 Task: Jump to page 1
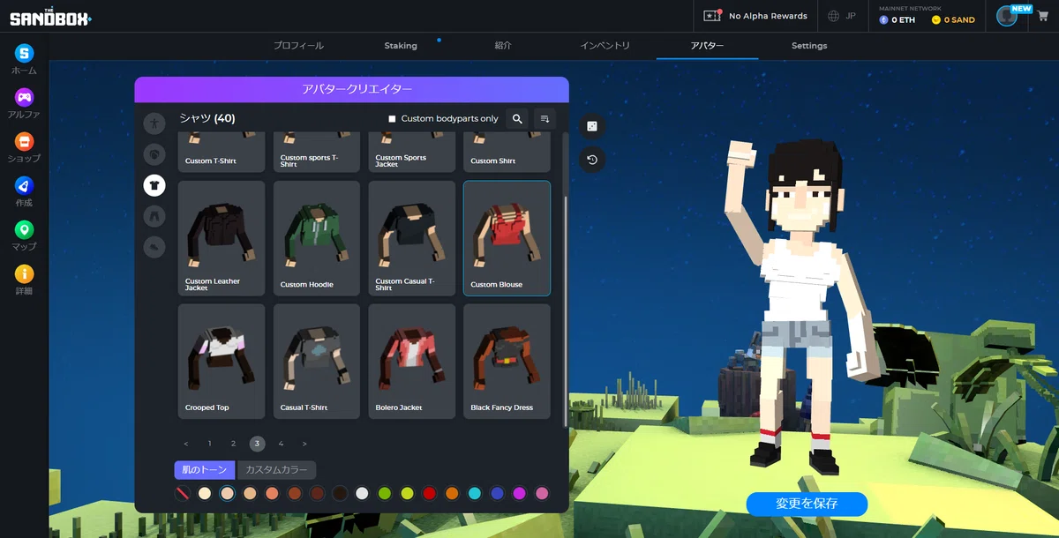(x=210, y=444)
